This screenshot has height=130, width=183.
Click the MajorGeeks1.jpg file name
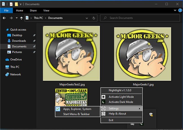pos(143,84)
